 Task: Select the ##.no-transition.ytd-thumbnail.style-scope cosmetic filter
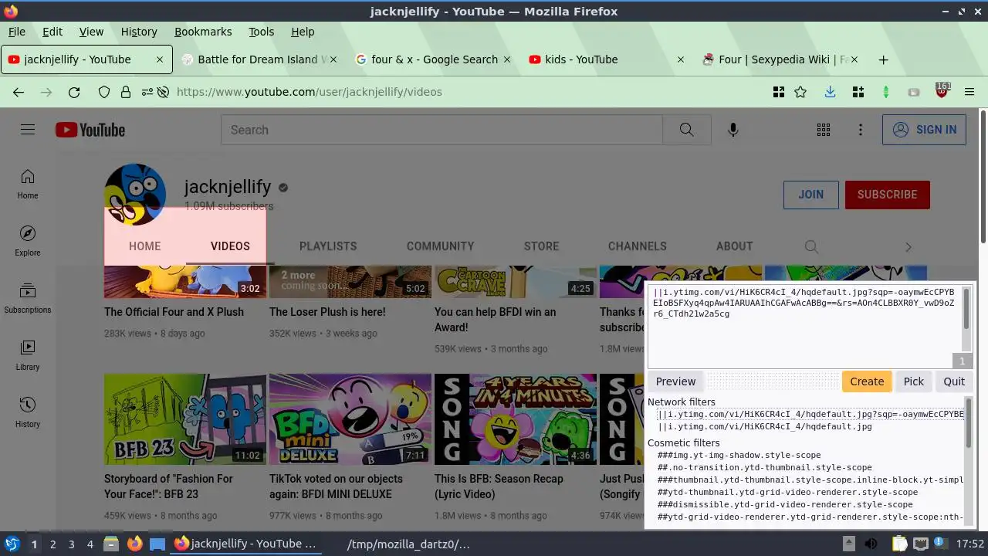coord(764,467)
